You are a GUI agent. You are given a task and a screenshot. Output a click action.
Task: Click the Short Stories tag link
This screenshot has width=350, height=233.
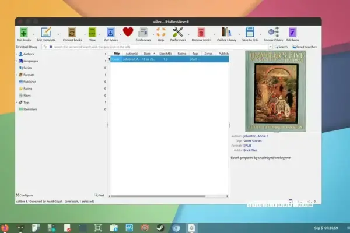pos(253,141)
